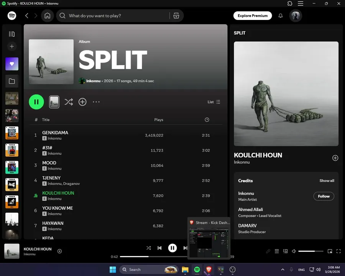345x276 pixels.
Task: Open the Home button
Action: [x=47, y=16]
